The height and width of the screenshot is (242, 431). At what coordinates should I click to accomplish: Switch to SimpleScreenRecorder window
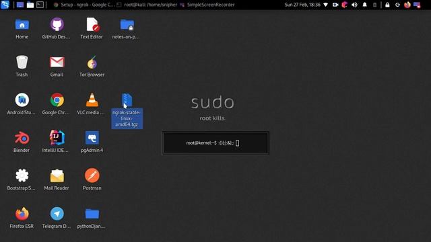[207, 5]
